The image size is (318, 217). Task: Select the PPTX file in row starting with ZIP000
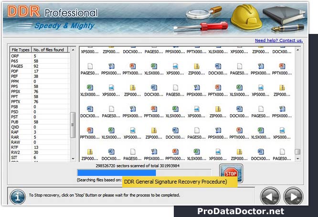pyautogui.click(x=175, y=154)
